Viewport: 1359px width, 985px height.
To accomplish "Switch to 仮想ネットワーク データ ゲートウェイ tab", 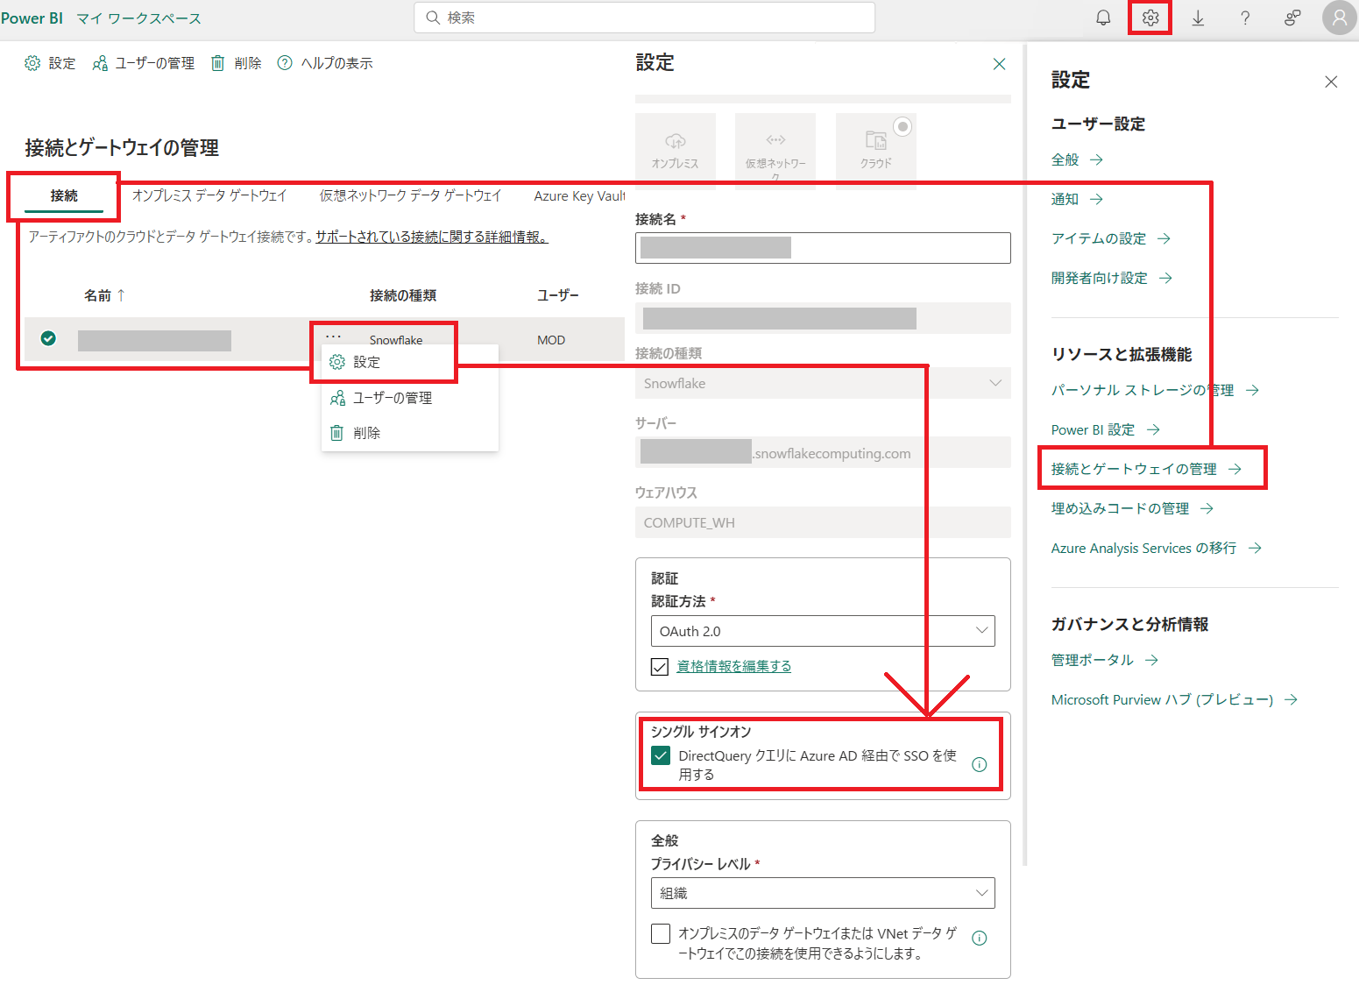I will pyautogui.click(x=410, y=195).
